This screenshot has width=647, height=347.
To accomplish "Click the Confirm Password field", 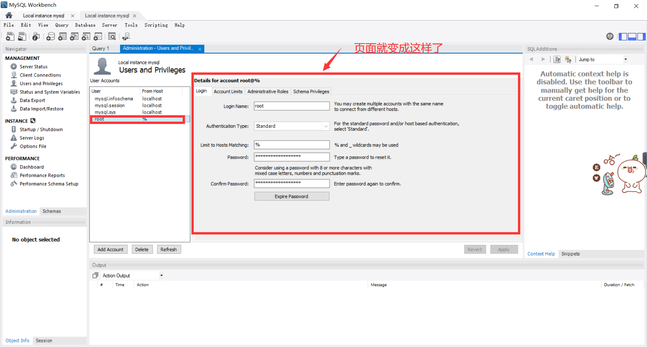I will coord(292,184).
